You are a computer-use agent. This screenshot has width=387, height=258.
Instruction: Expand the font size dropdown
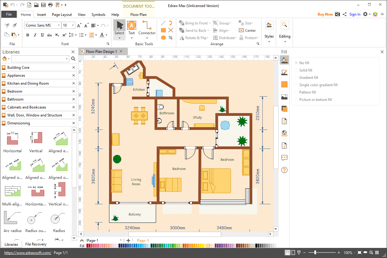73,25
